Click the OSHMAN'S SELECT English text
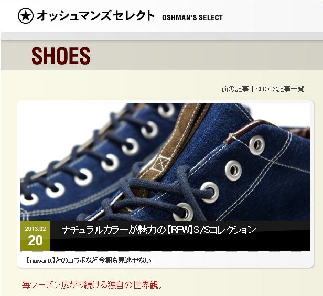 click(x=192, y=18)
